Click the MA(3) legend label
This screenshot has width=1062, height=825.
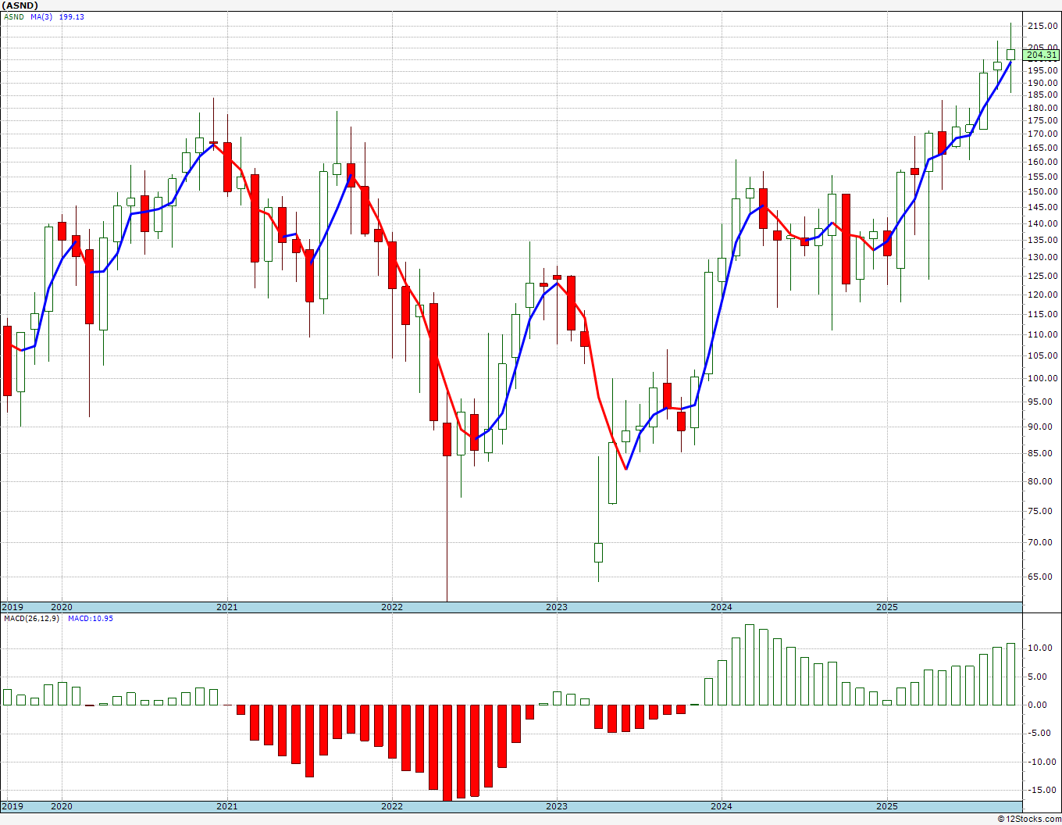(x=41, y=16)
